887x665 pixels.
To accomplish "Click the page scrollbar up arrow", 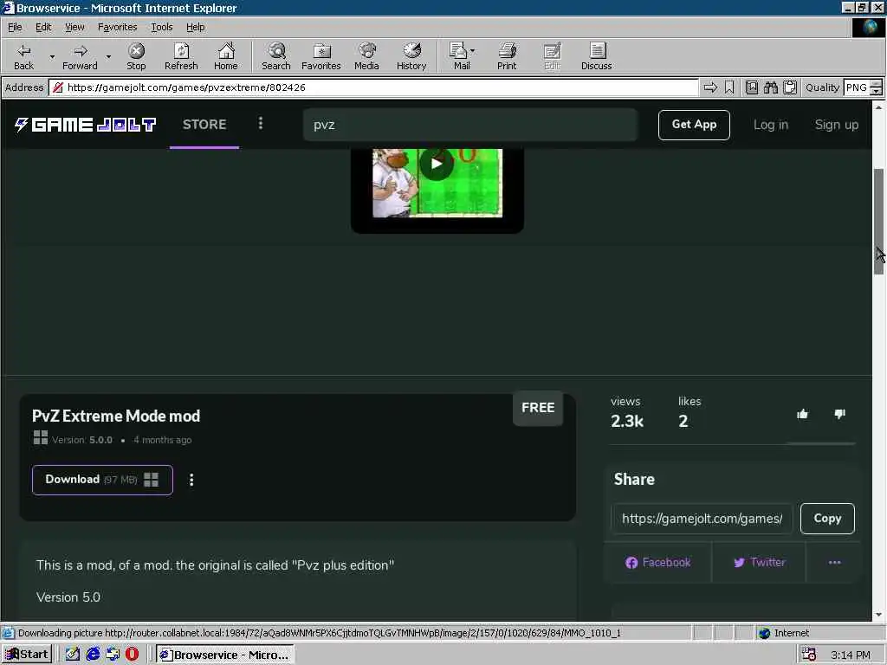I will pos(878,107).
